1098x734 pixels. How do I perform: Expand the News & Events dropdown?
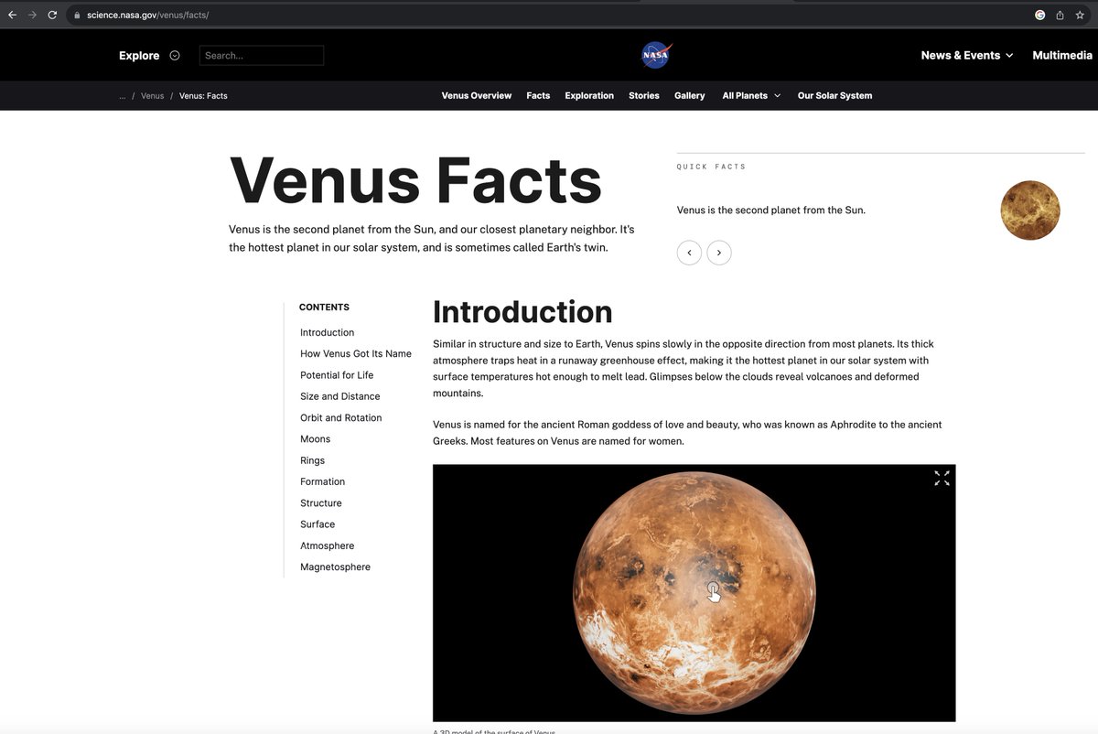(967, 56)
